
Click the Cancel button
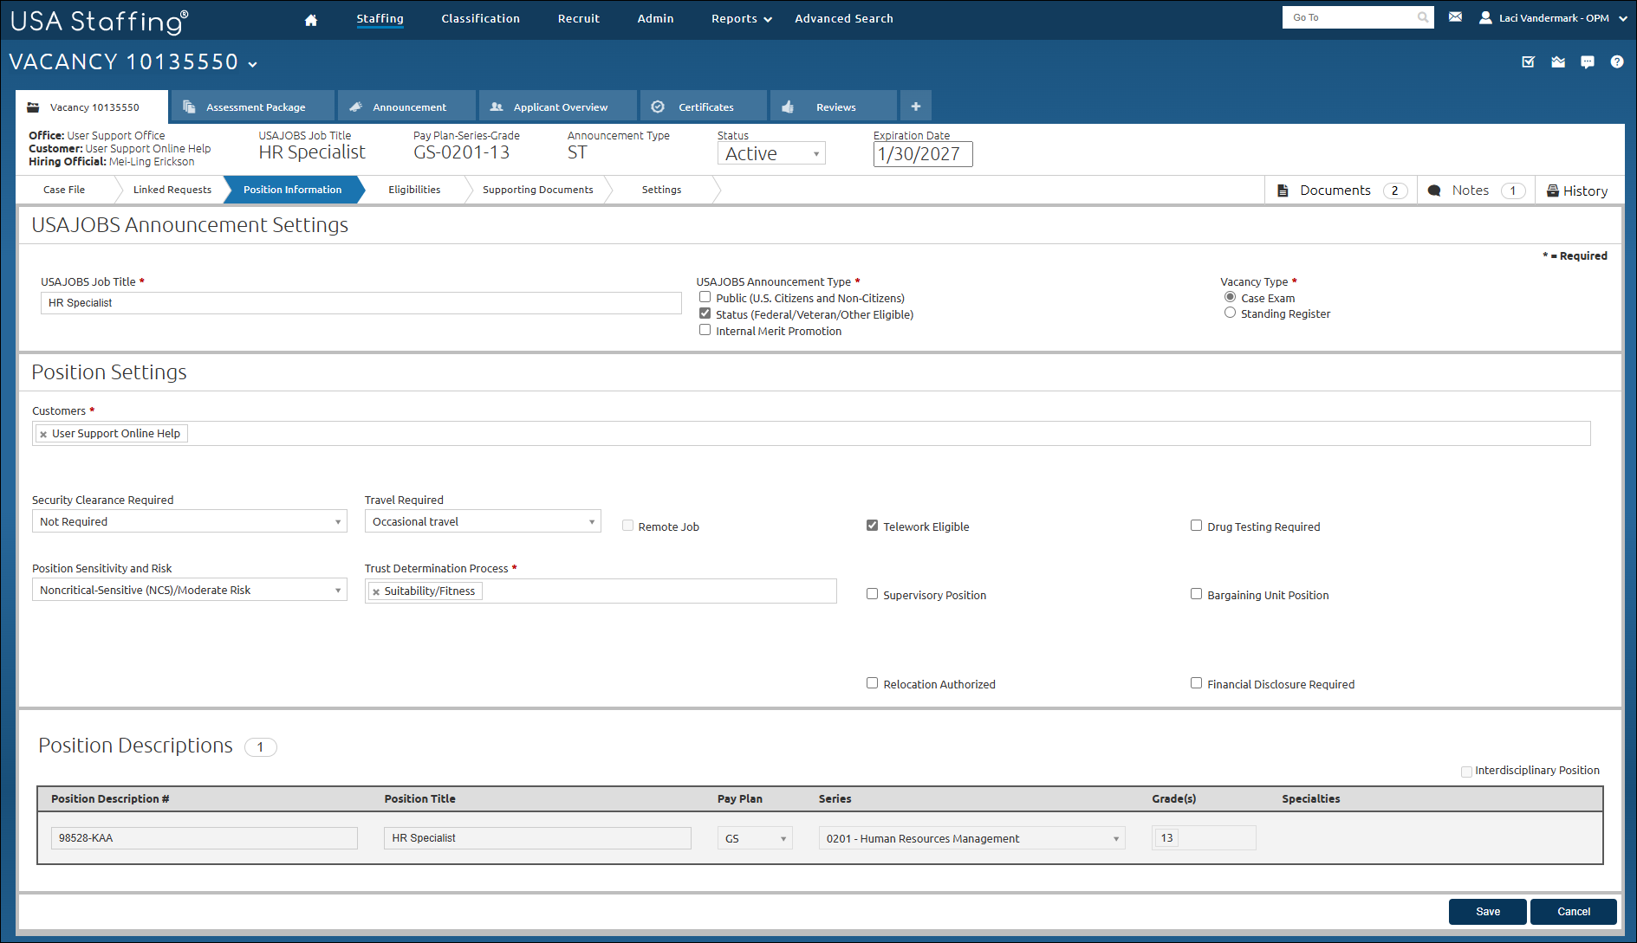[x=1574, y=912]
